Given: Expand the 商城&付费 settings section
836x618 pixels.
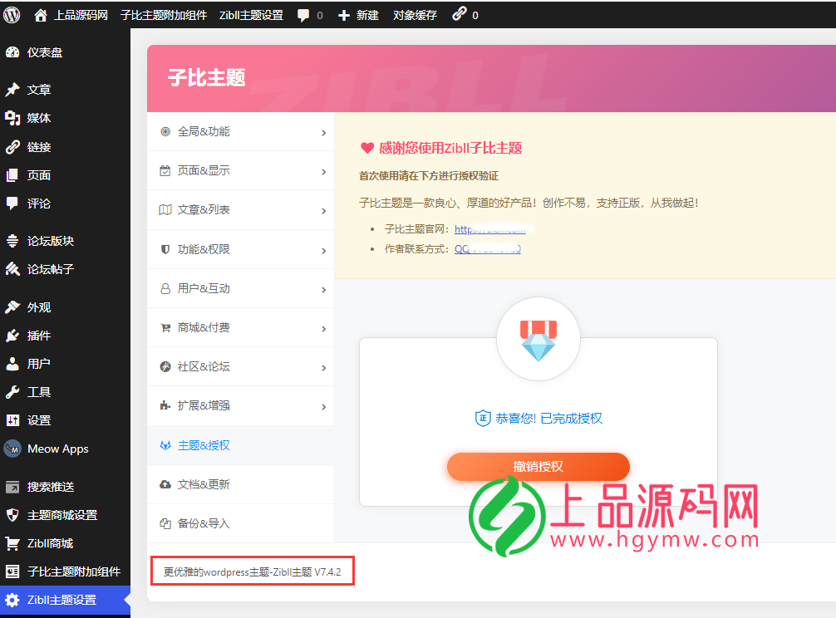Looking at the screenshot, I should 240,327.
